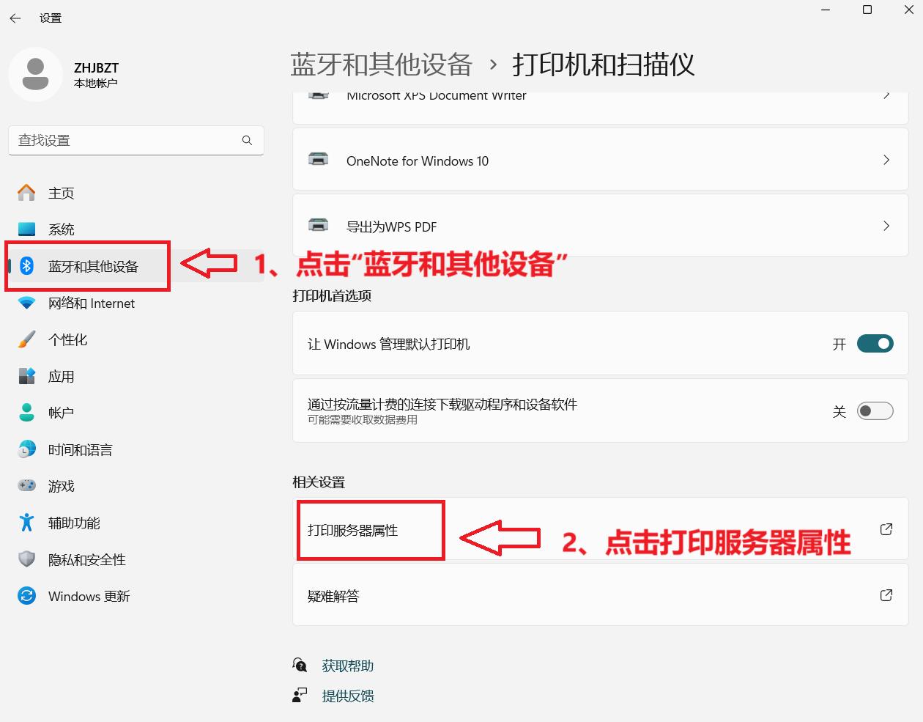The height and width of the screenshot is (722, 923).
Task: Click the Bluetooth icon beside 蓝牙和其他设备
Action: click(26, 266)
